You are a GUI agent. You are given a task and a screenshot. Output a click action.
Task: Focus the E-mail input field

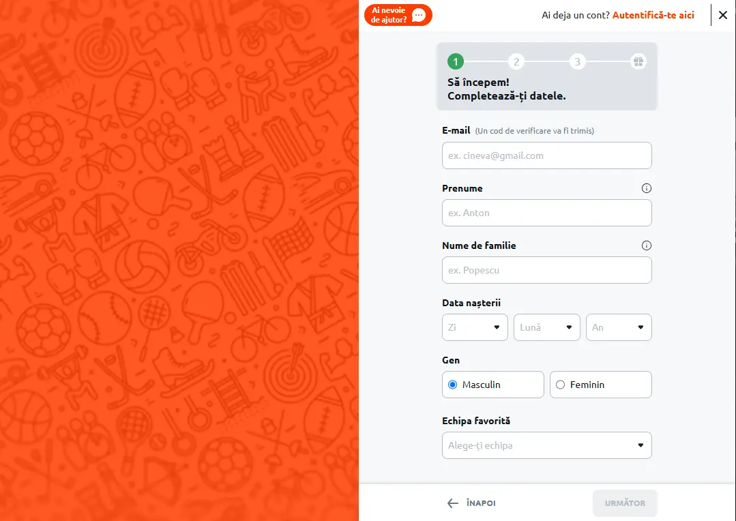(546, 155)
